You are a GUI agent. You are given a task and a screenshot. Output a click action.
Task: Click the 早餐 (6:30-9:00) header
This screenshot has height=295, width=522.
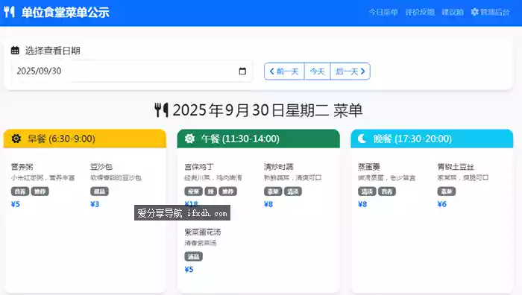click(x=85, y=139)
